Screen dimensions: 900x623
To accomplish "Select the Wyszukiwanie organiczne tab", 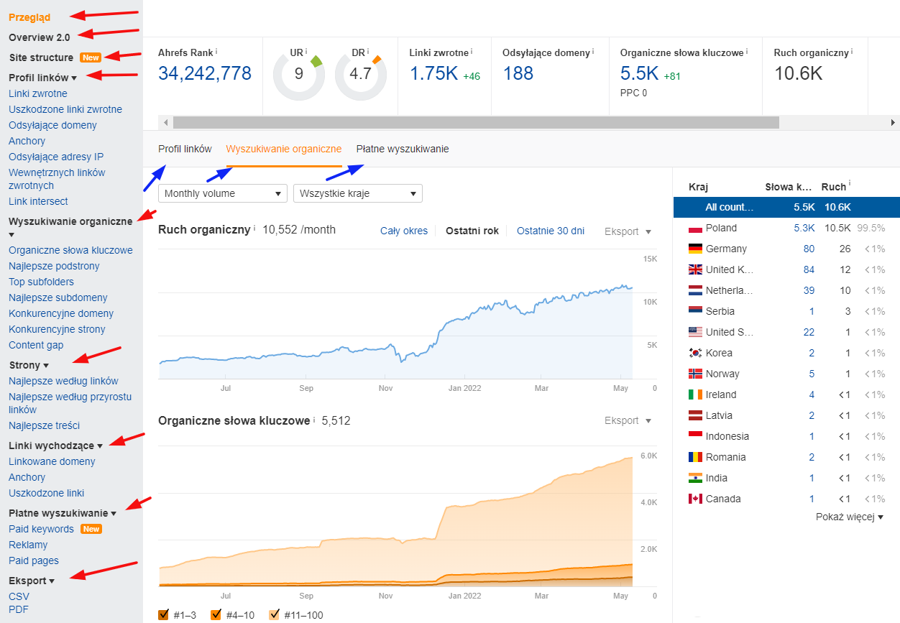I will pos(284,149).
